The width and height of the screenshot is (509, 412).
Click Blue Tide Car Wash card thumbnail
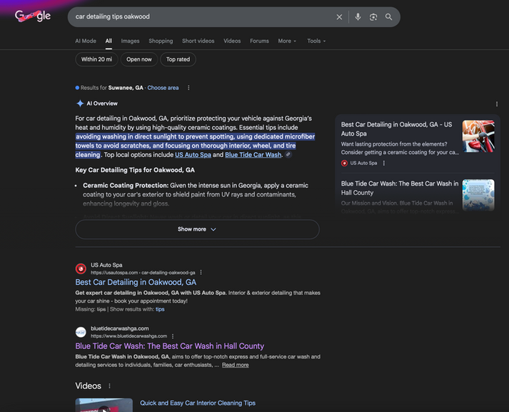[x=478, y=195]
